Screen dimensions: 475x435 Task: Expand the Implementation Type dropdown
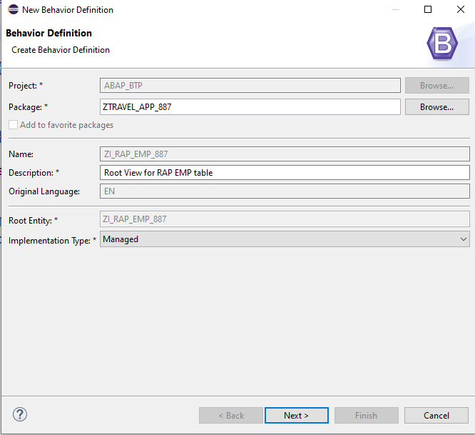click(285, 239)
